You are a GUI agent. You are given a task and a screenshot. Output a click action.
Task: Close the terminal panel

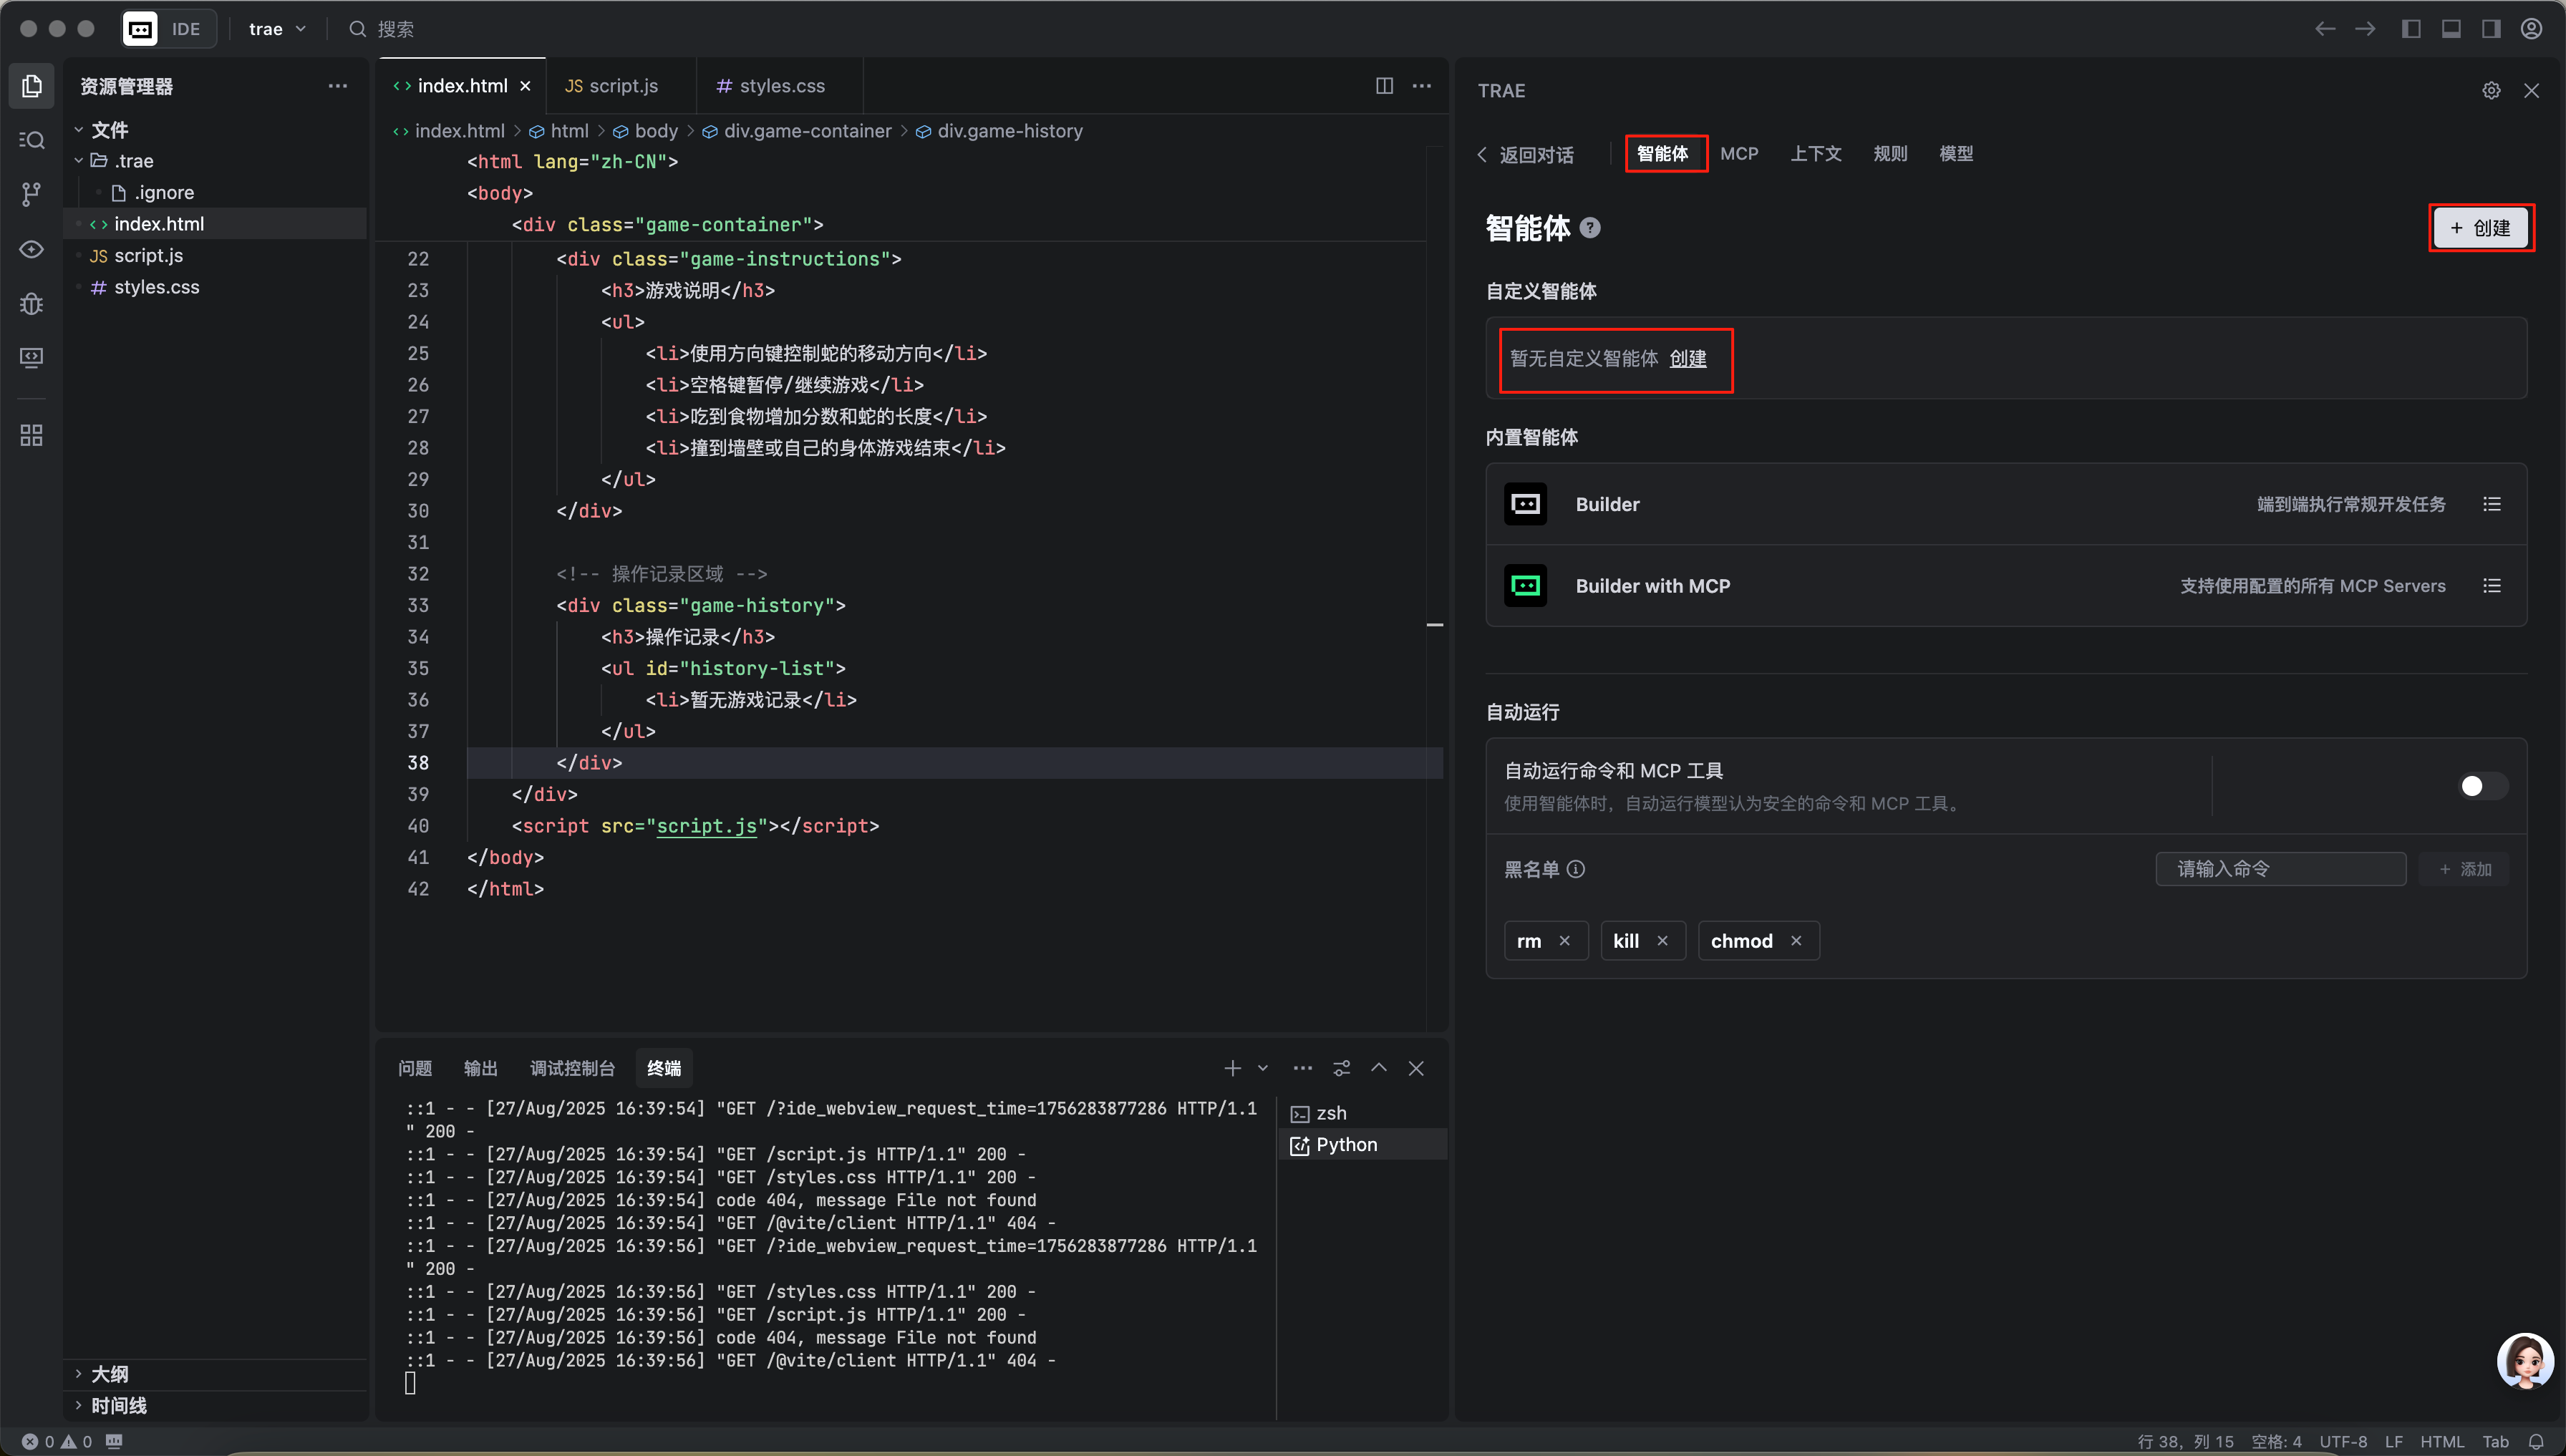pyautogui.click(x=1416, y=1068)
